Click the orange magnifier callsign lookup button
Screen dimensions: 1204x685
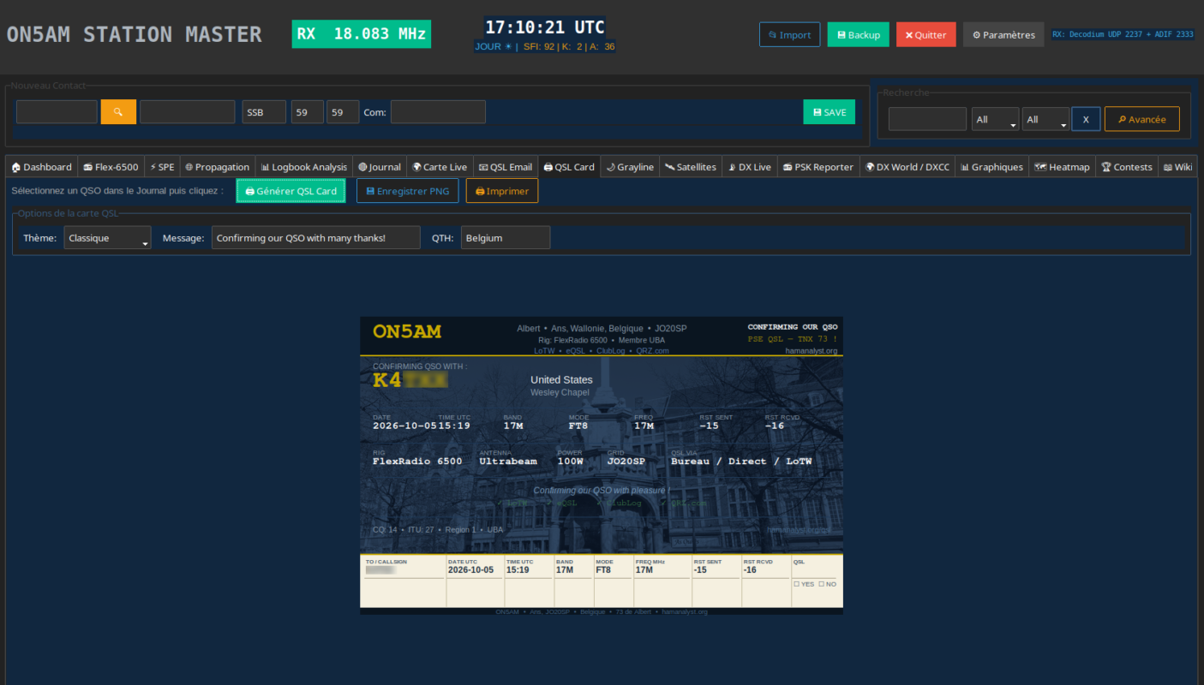click(x=118, y=112)
